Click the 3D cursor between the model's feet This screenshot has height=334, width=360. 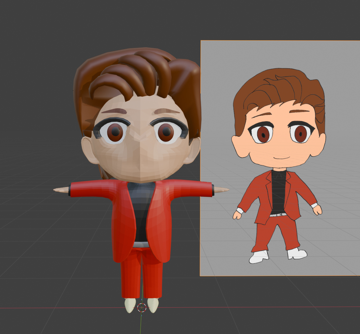pos(142,308)
